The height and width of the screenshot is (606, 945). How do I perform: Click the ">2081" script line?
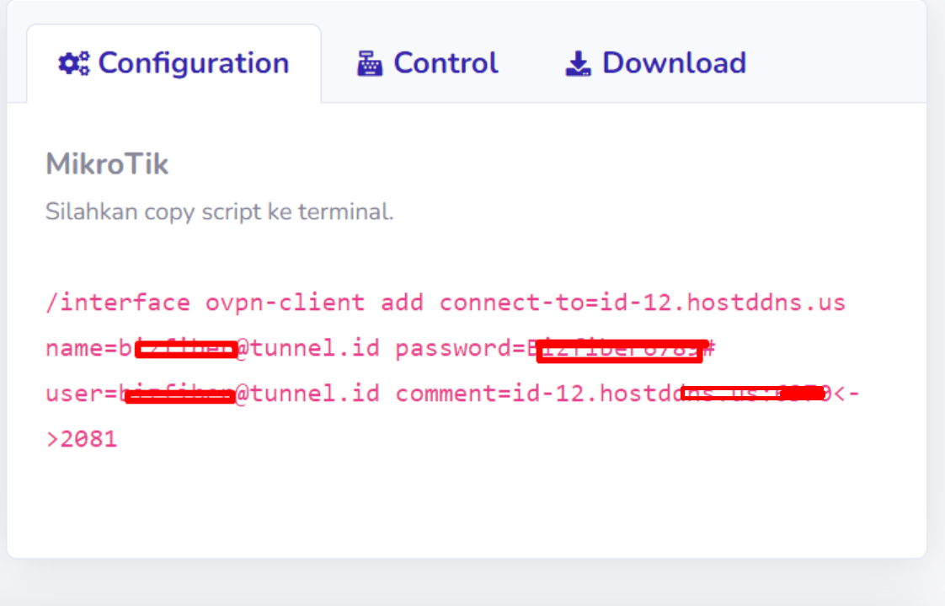click(x=82, y=439)
